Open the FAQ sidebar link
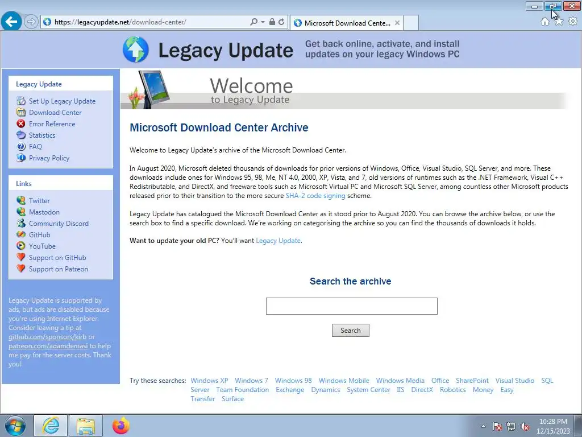The height and width of the screenshot is (437, 582). (35, 146)
